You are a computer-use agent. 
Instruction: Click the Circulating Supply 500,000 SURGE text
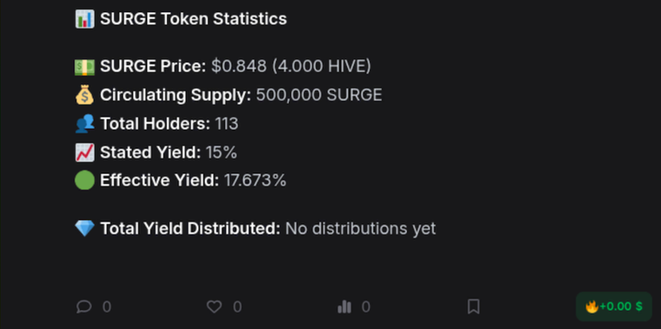point(319,95)
